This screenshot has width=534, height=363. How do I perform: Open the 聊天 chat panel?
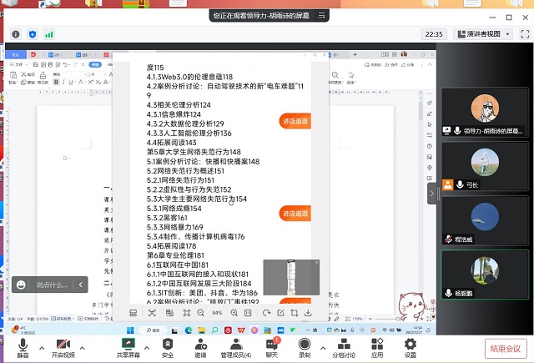(x=272, y=348)
